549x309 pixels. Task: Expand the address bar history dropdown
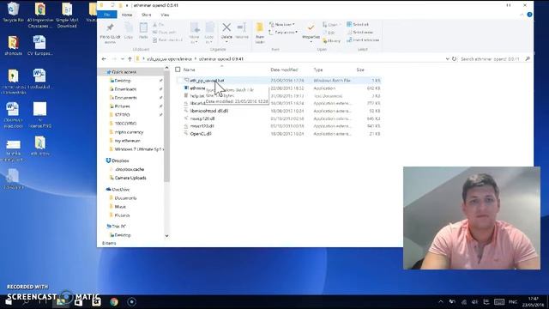click(x=447, y=59)
